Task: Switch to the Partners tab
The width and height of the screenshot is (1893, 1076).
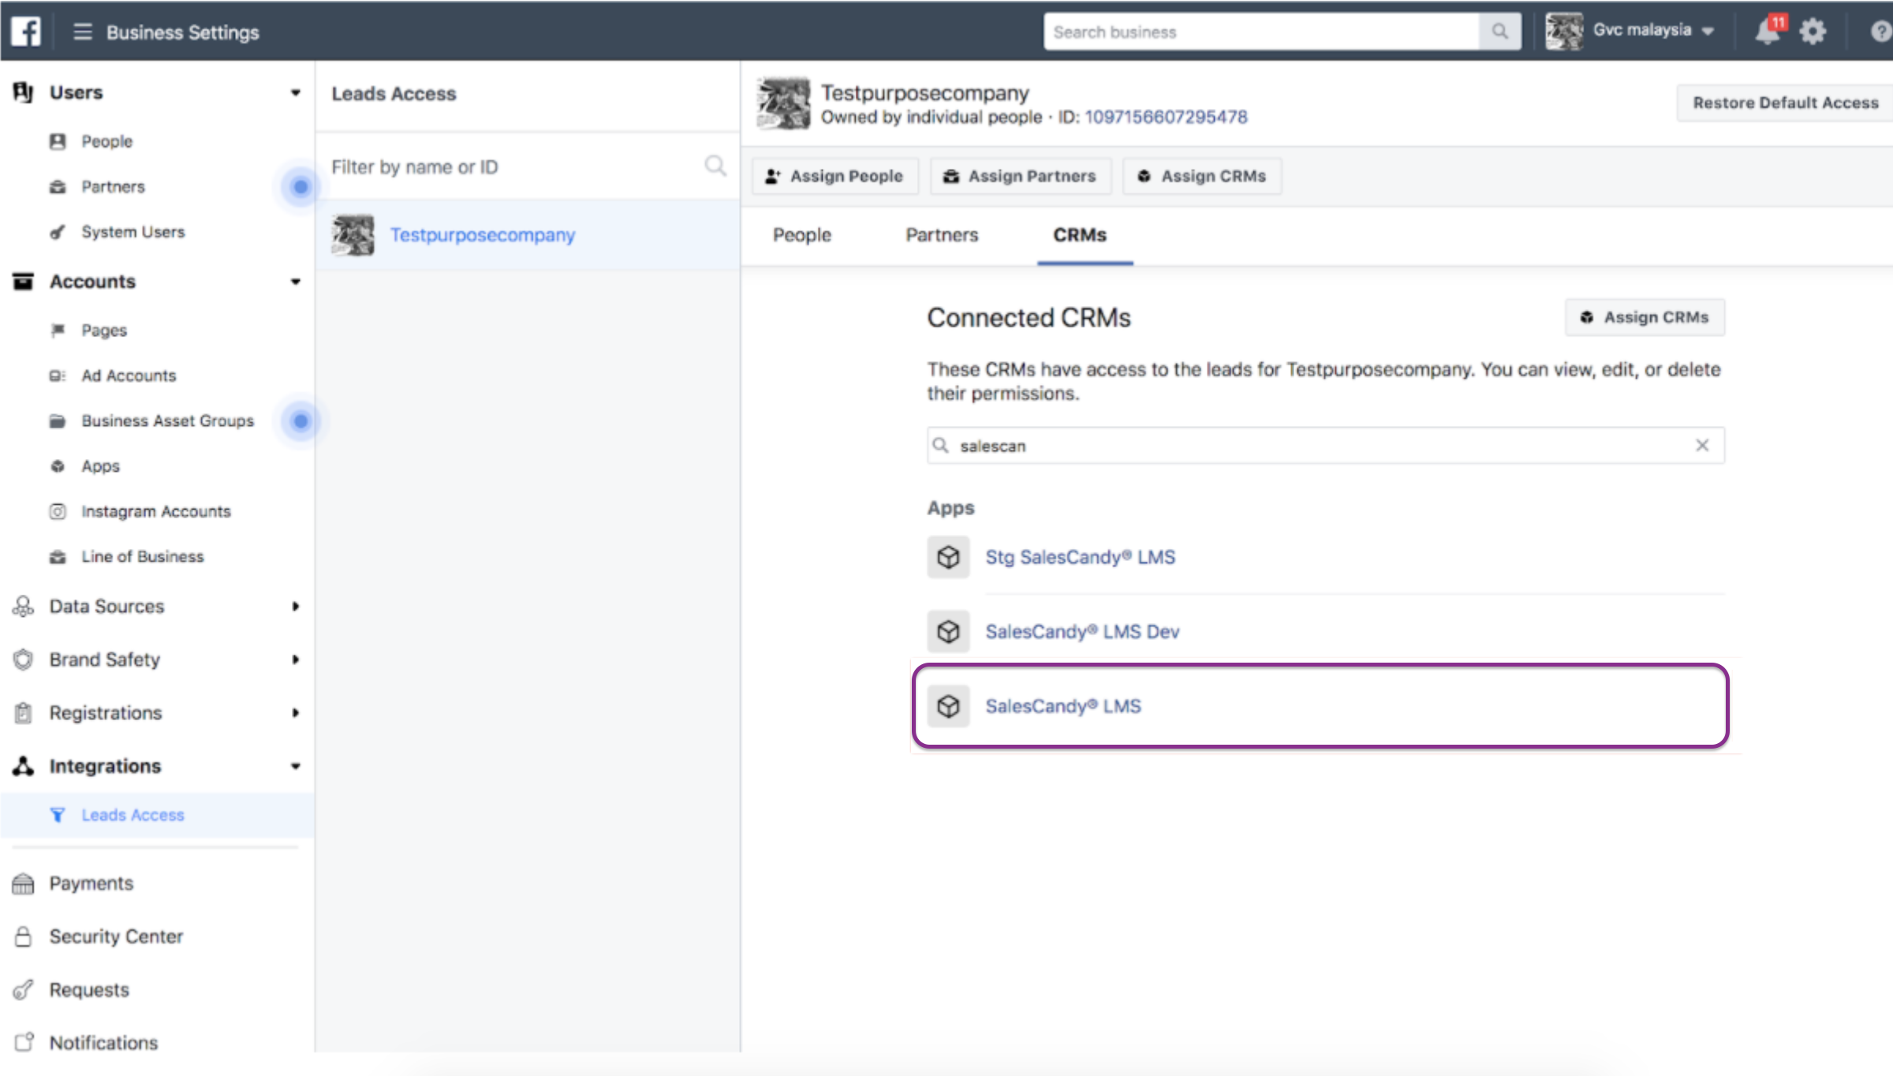Action: [x=942, y=234]
